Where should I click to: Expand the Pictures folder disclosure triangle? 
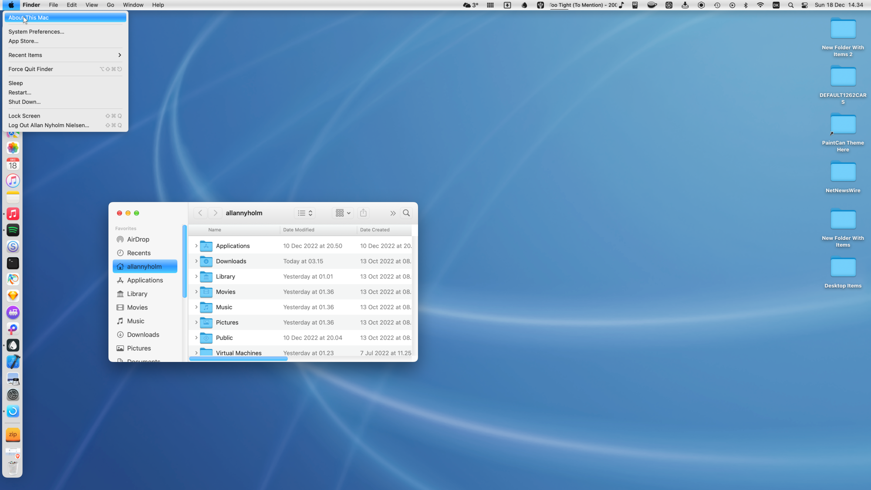pyautogui.click(x=196, y=322)
